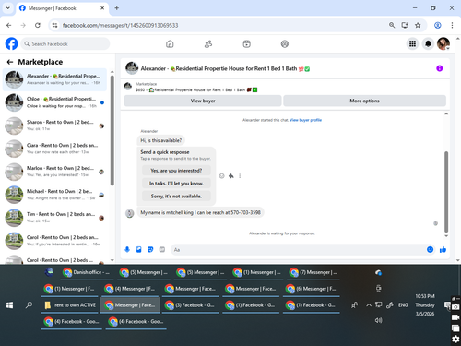The width and height of the screenshot is (461, 346).
Task: Open the View buyer profile link
Action: pyautogui.click(x=305, y=120)
